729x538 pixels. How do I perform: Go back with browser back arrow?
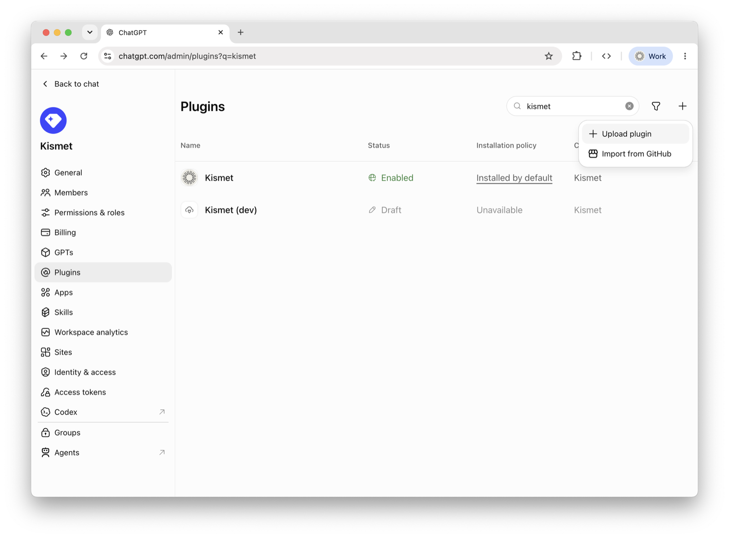[x=44, y=56]
